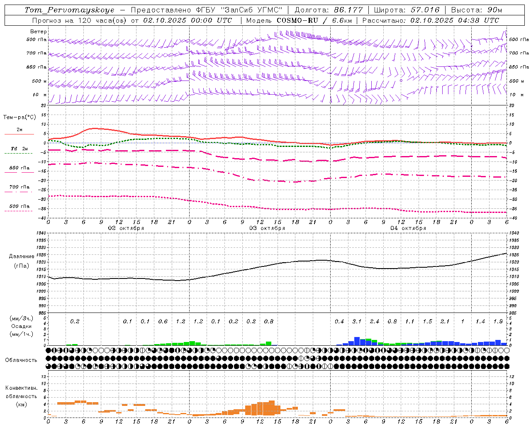Click the dotted 500 гПа temperature legend line
The image size is (531, 425).
point(18,211)
